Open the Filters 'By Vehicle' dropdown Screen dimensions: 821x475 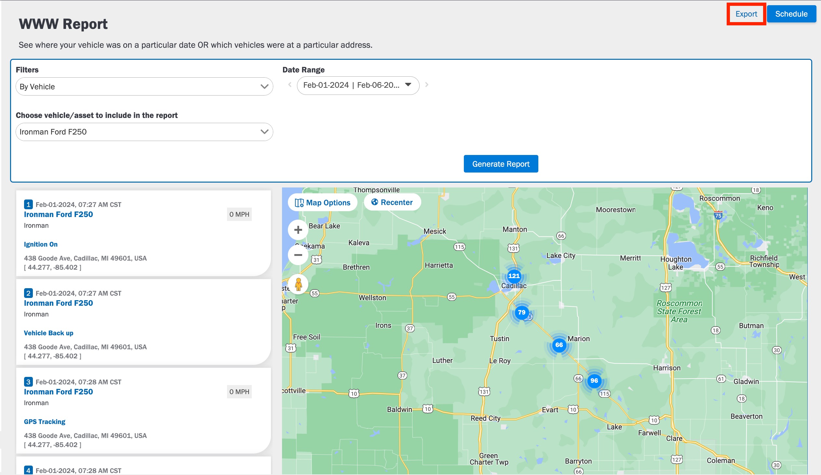point(144,86)
